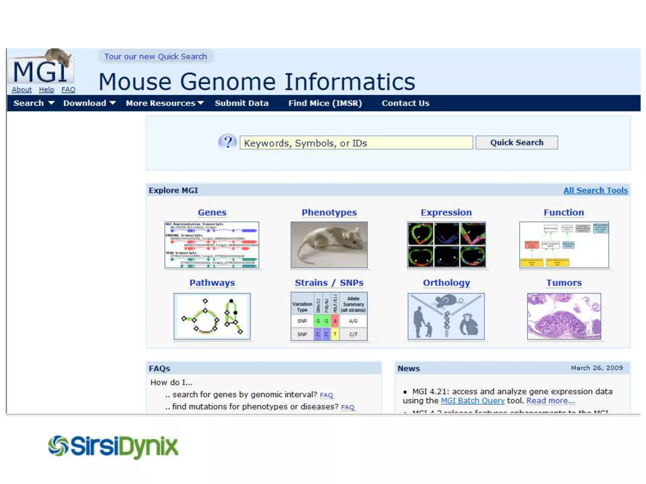The height and width of the screenshot is (484, 646).
Task: Click the Keywords, Symbols, or IDs field
Action: [356, 143]
